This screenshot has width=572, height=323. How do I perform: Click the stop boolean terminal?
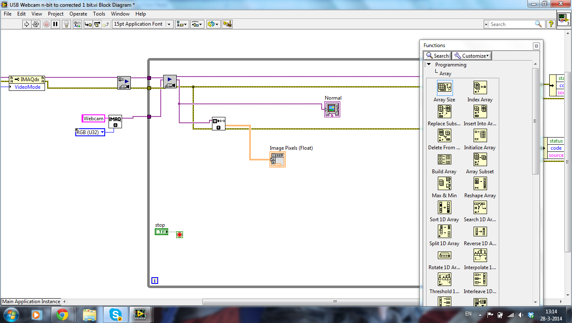[162, 232]
